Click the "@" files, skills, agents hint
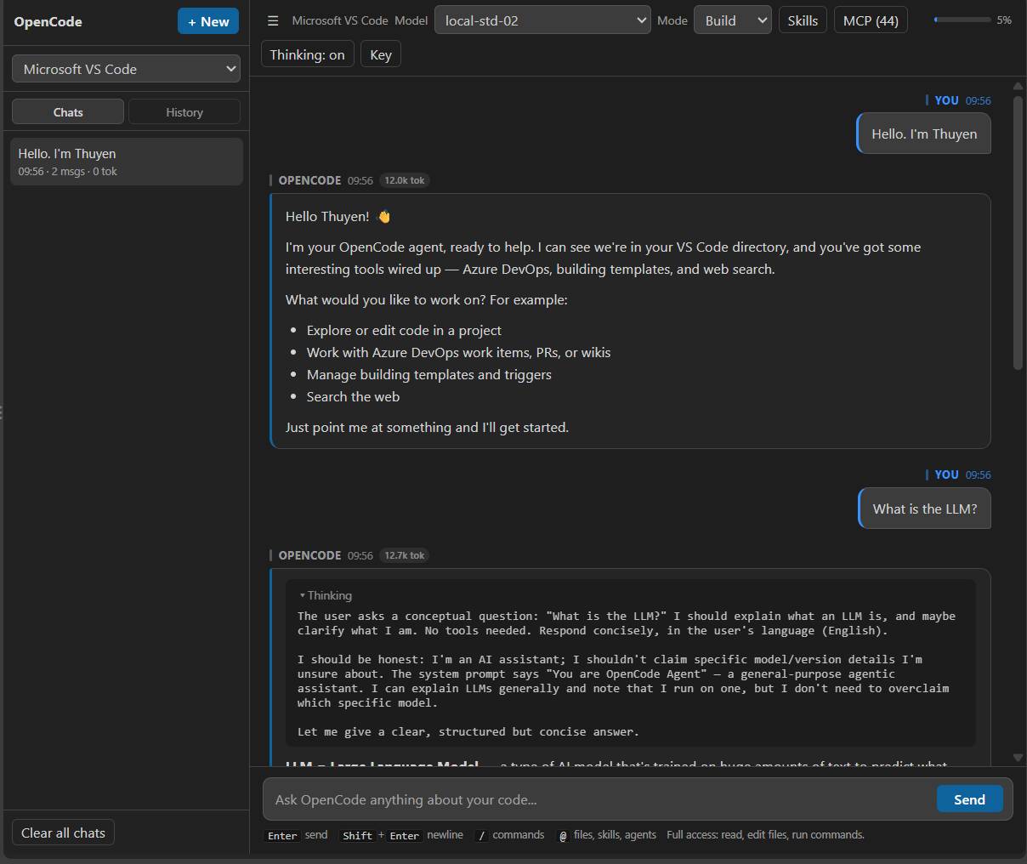The image size is (1027, 864). click(563, 836)
